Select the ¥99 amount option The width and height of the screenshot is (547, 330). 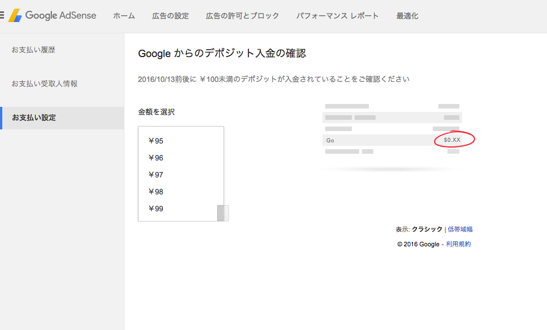[156, 209]
